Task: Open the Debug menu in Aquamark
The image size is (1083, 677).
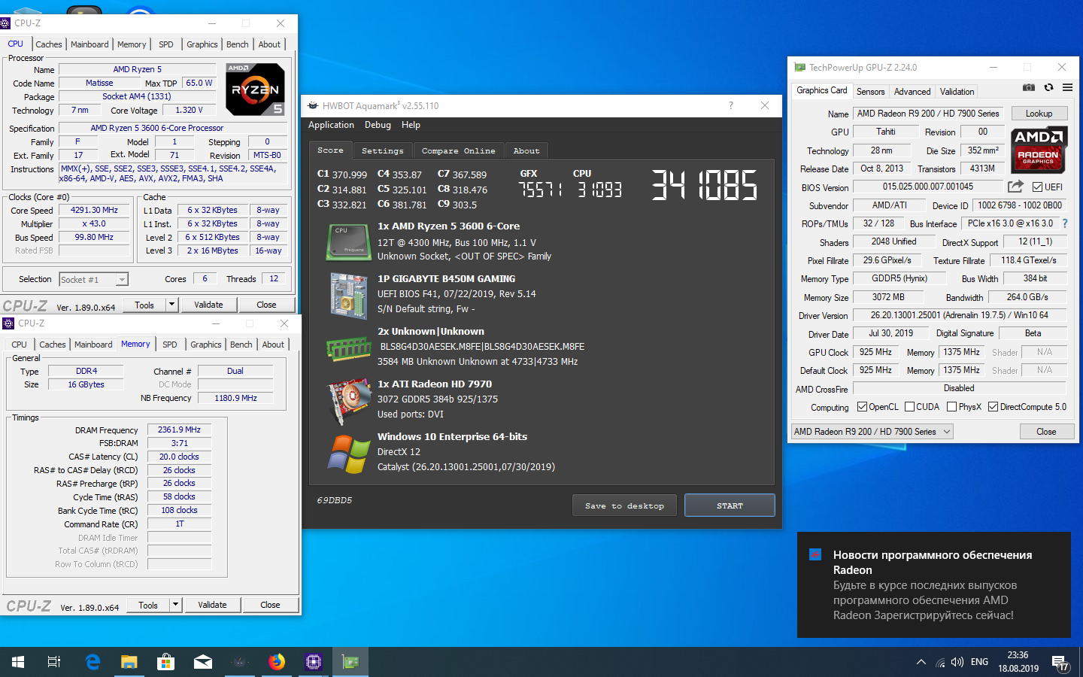Action: click(378, 125)
